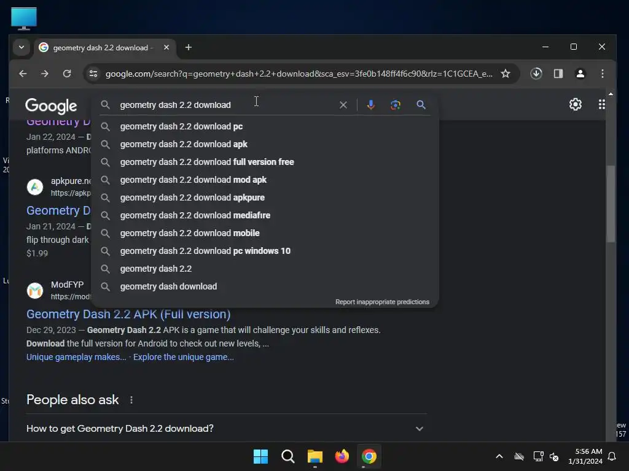Open Windows taskbar search
The height and width of the screenshot is (471, 629).
tap(288, 456)
